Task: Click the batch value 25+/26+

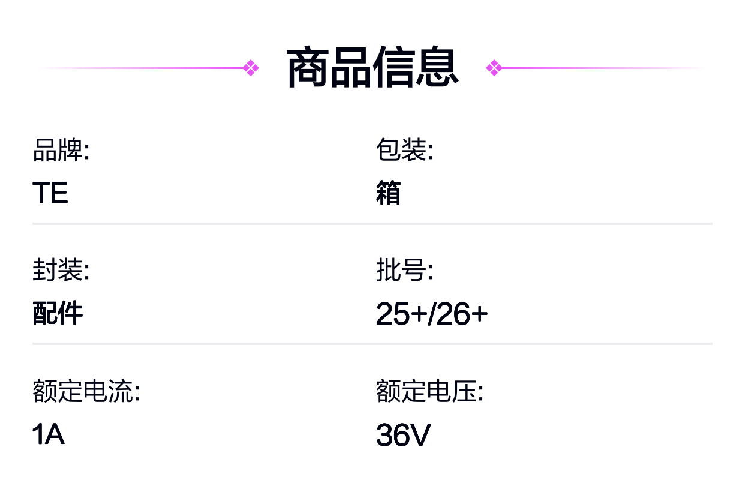Action: 432,314
